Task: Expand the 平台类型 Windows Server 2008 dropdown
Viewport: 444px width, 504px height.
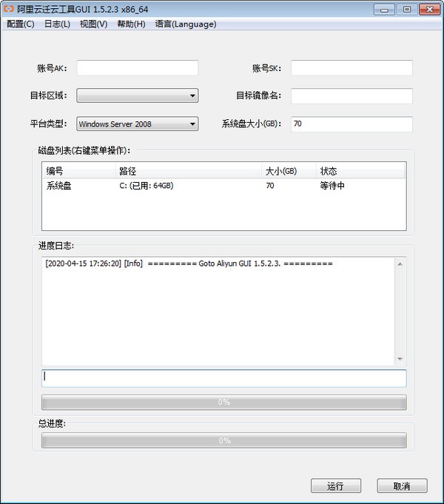Action: click(138, 124)
